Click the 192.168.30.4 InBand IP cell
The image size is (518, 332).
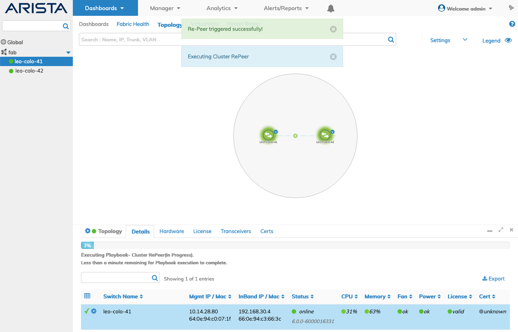click(254, 311)
